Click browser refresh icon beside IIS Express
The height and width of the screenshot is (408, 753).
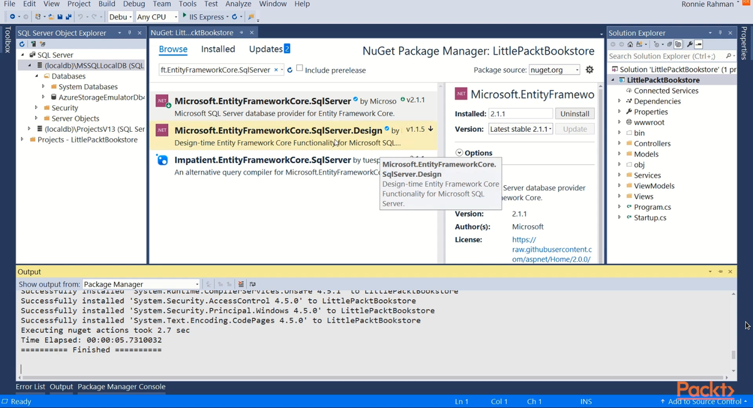click(234, 17)
